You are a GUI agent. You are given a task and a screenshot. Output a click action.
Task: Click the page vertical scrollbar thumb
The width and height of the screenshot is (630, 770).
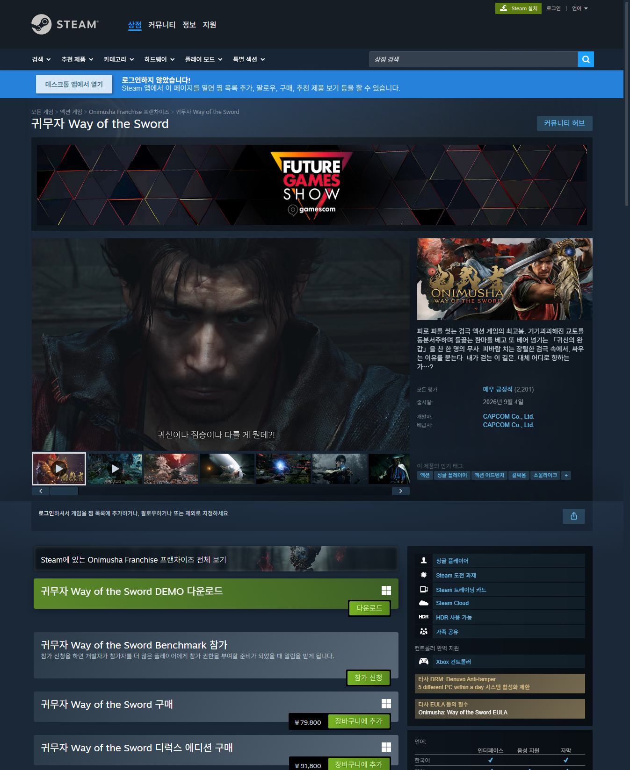627,103
